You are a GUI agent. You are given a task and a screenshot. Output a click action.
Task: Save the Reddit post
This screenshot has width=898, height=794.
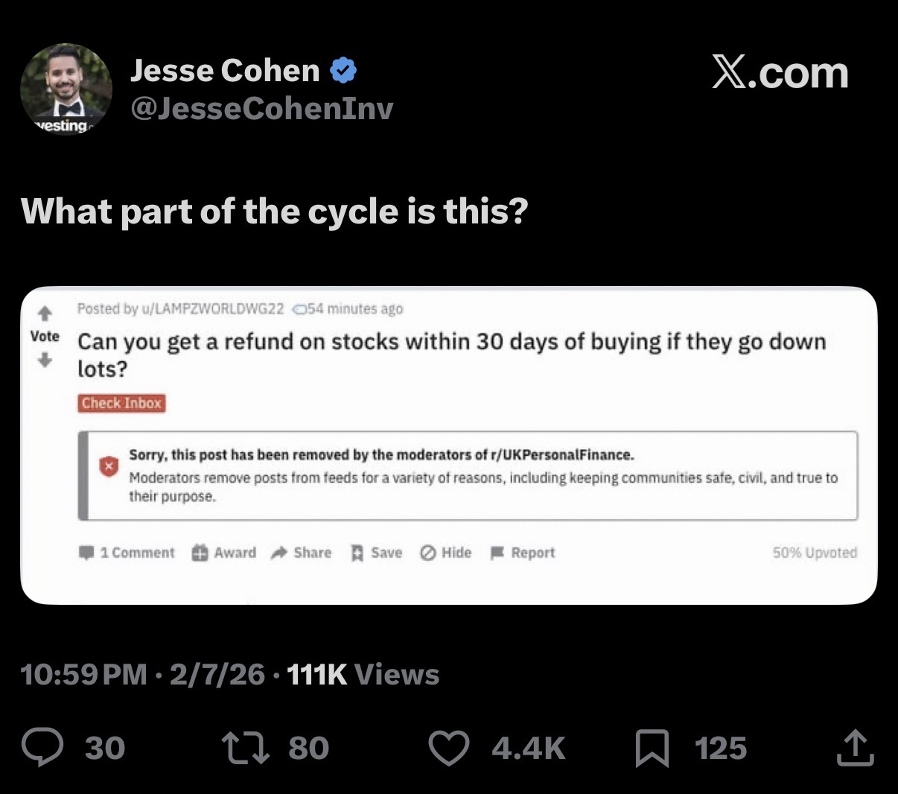[x=377, y=553]
